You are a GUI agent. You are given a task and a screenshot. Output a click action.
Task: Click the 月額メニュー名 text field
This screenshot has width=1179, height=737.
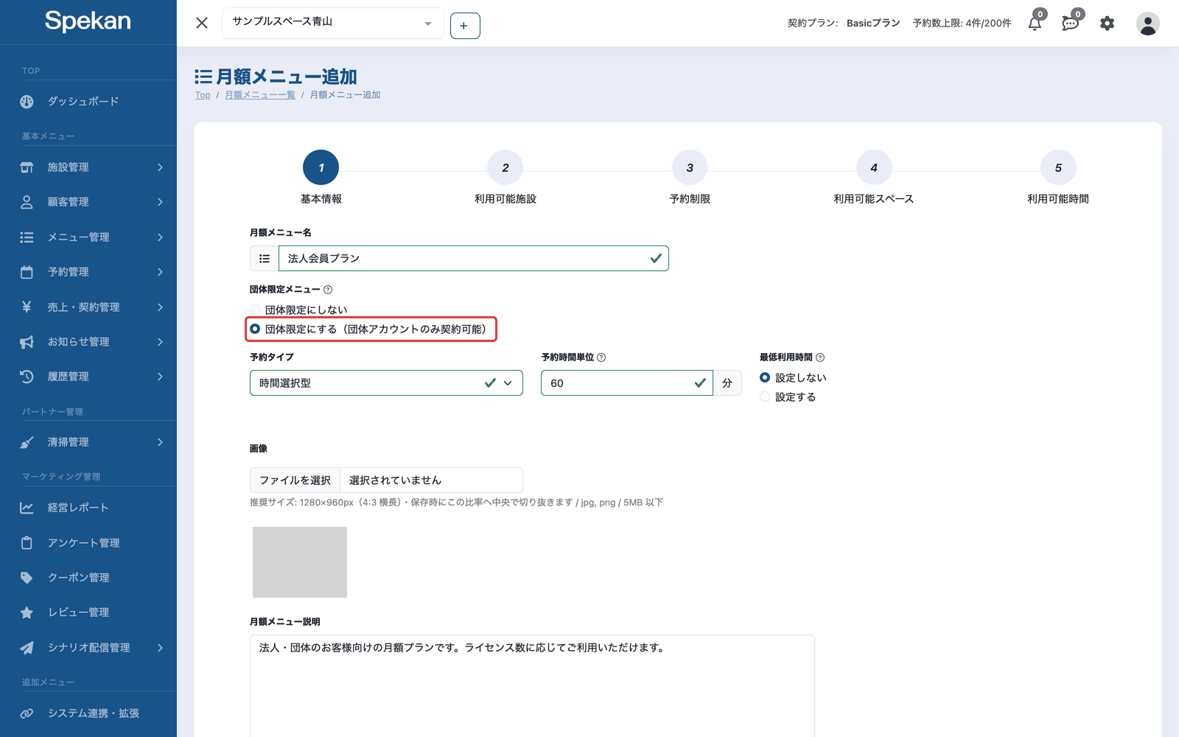click(x=473, y=259)
